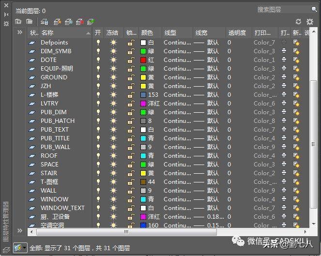Lock the T-图框 layer
This screenshot has width=321, height=256.
click(131, 182)
